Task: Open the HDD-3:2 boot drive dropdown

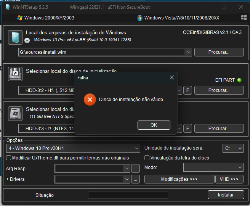Action: (179, 90)
